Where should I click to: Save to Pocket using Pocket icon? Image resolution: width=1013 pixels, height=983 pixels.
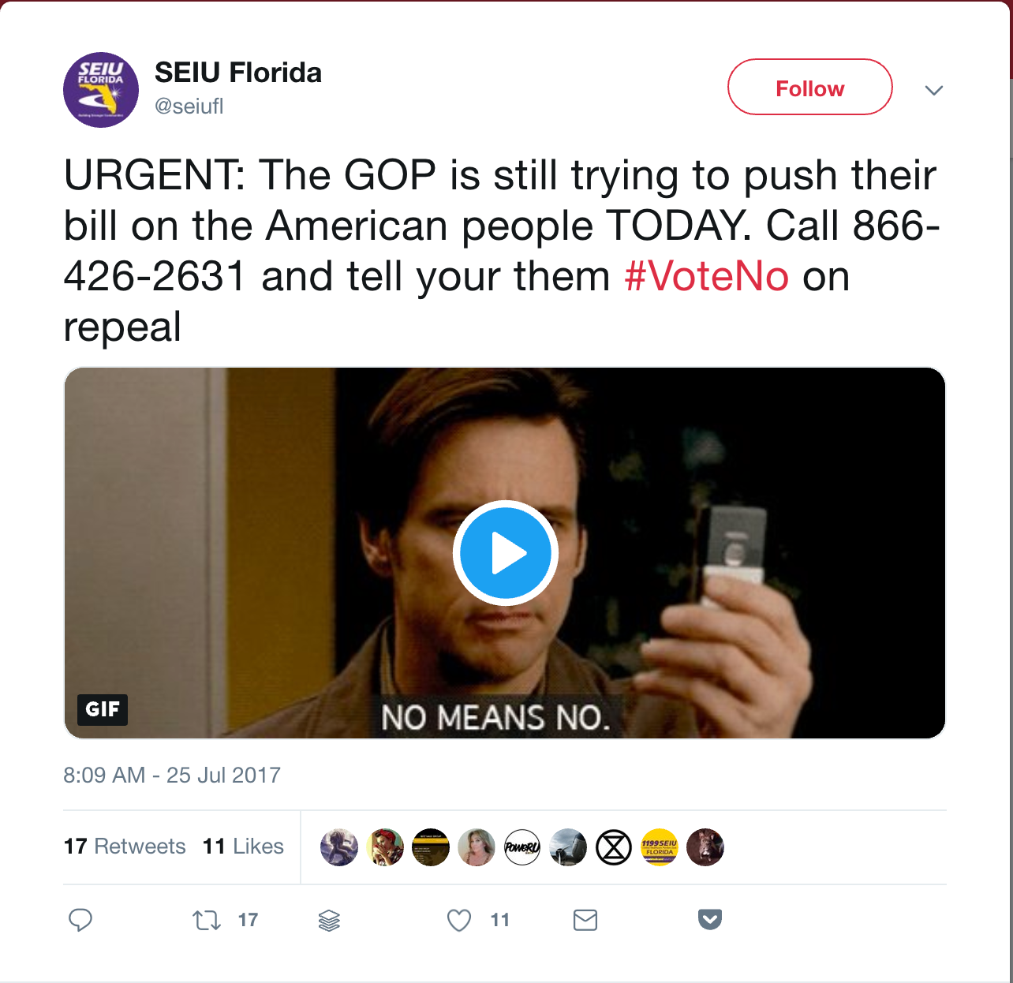(x=710, y=919)
